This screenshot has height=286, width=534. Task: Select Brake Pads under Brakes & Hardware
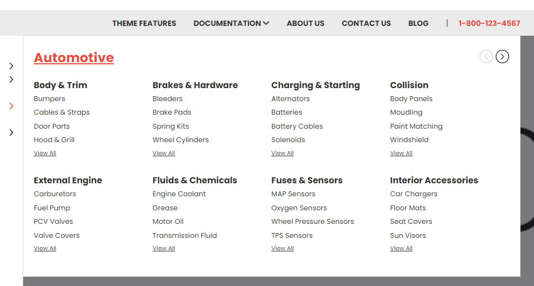[x=172, y=112]
